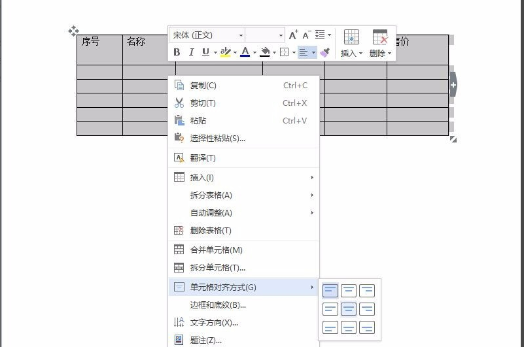The height and width of the screenshot is (347, 524).
Task: Click the borders icon in mini toolbar
Action: 284,52
